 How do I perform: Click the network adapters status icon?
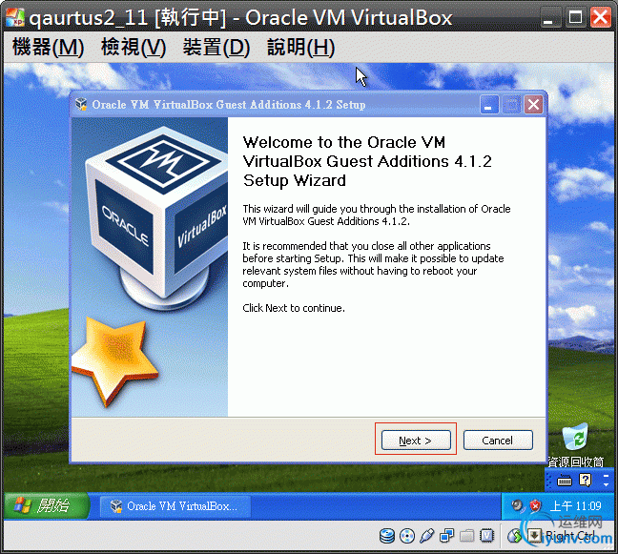(x=447, y=536)
